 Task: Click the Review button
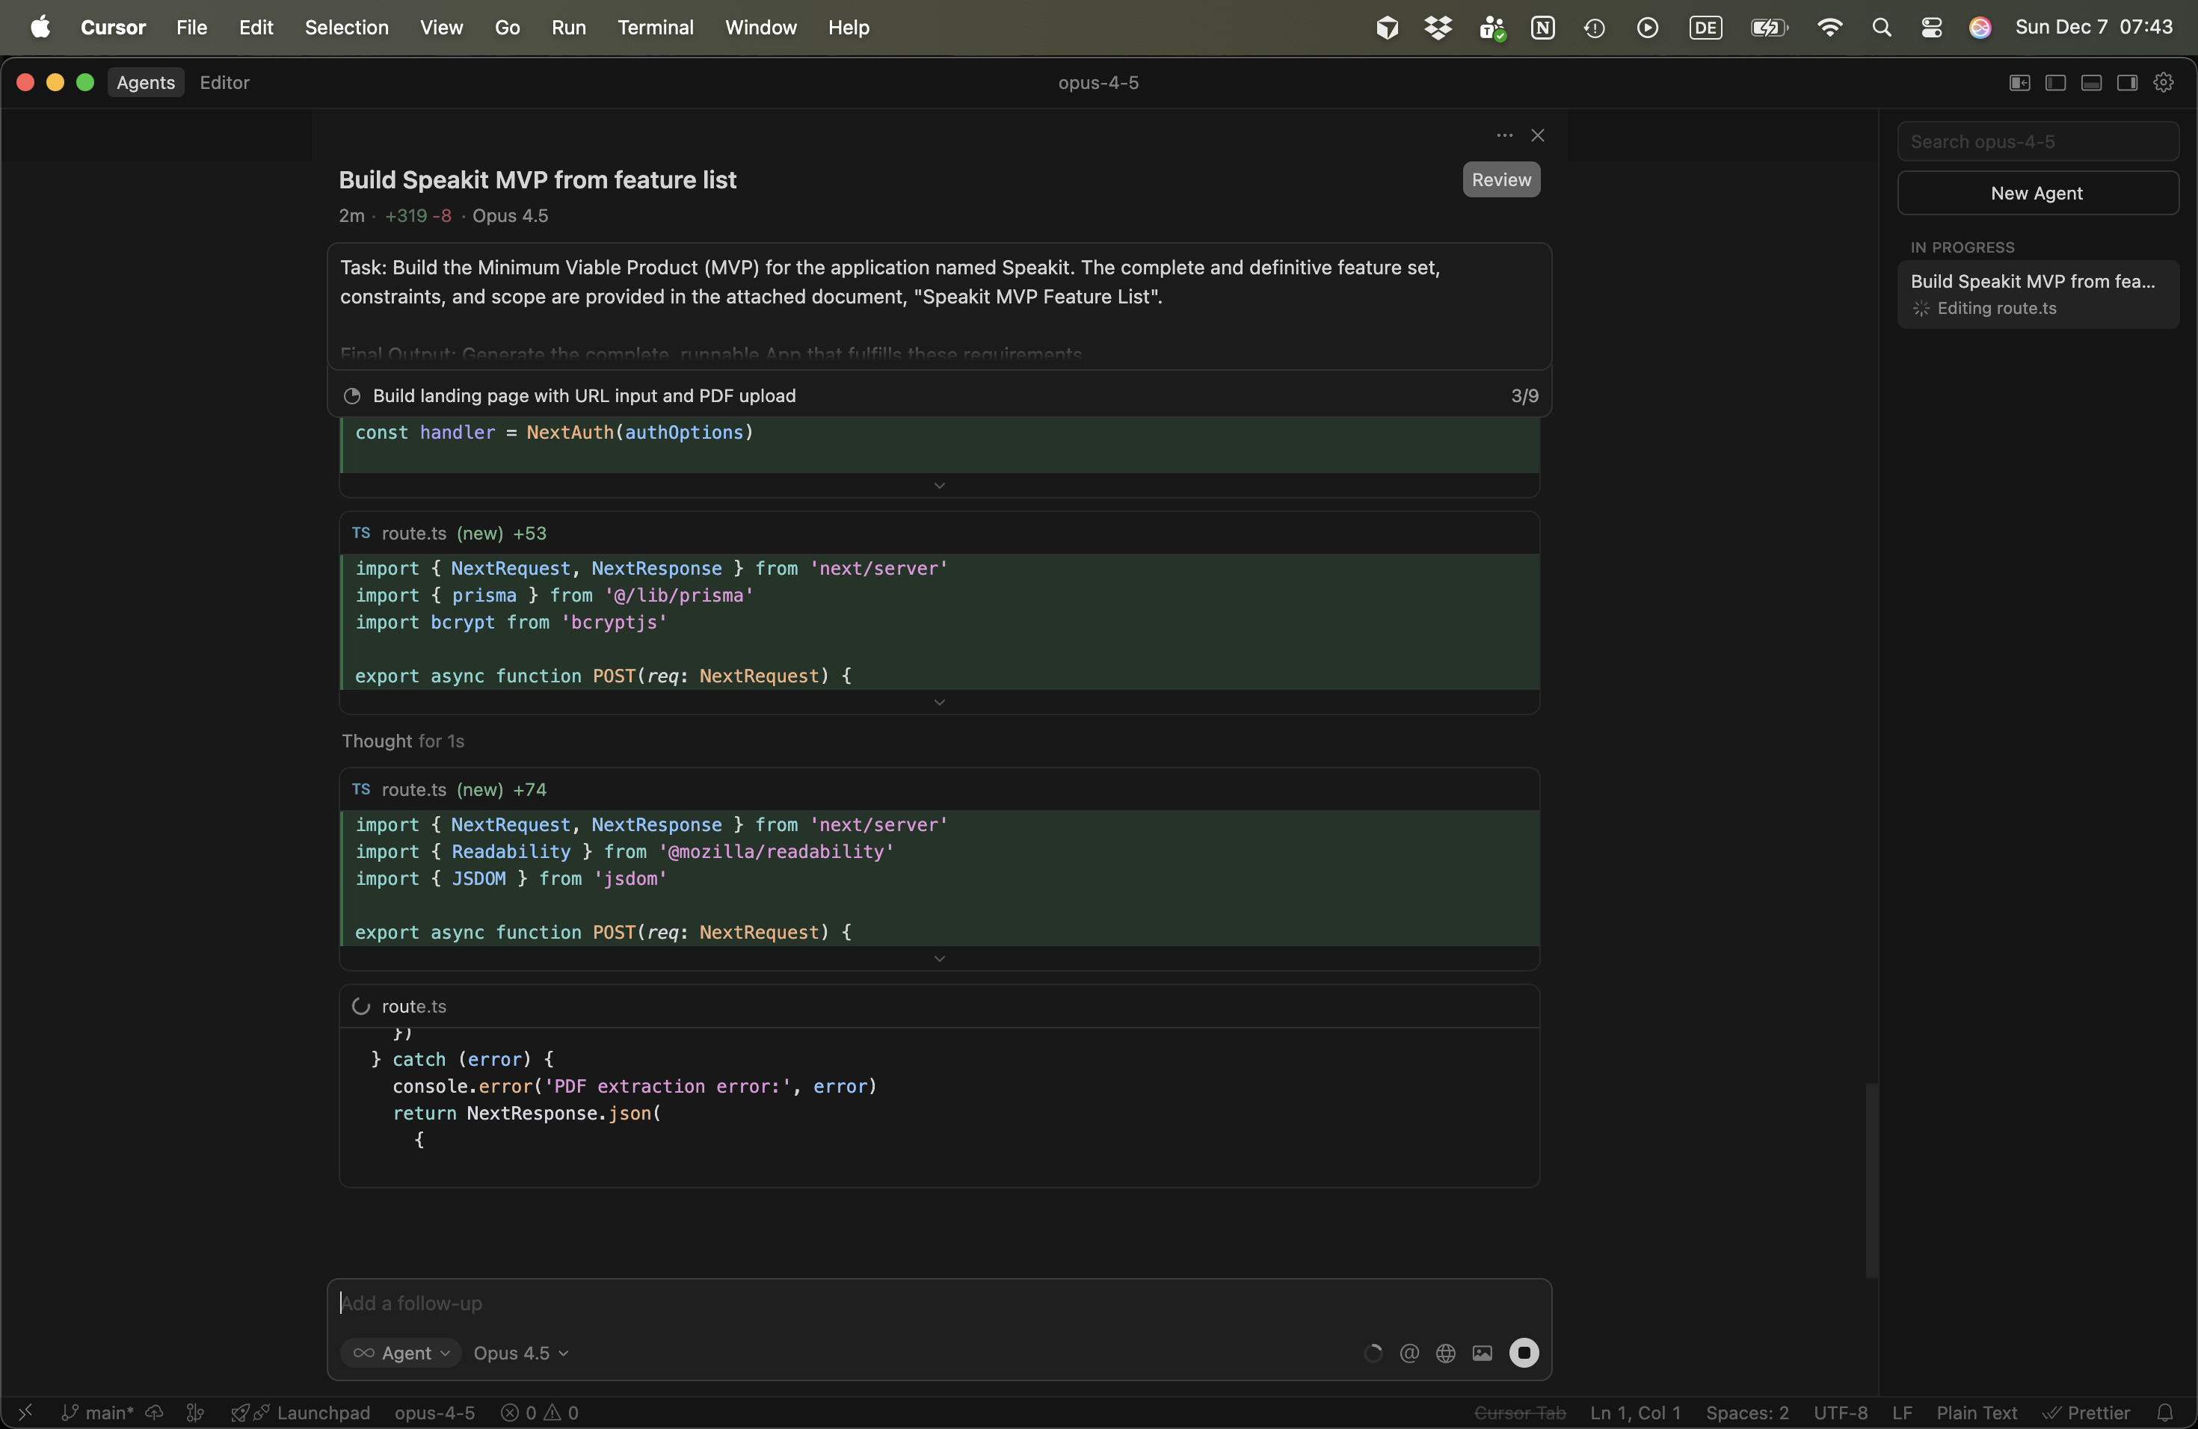(x=1500, y=179)
